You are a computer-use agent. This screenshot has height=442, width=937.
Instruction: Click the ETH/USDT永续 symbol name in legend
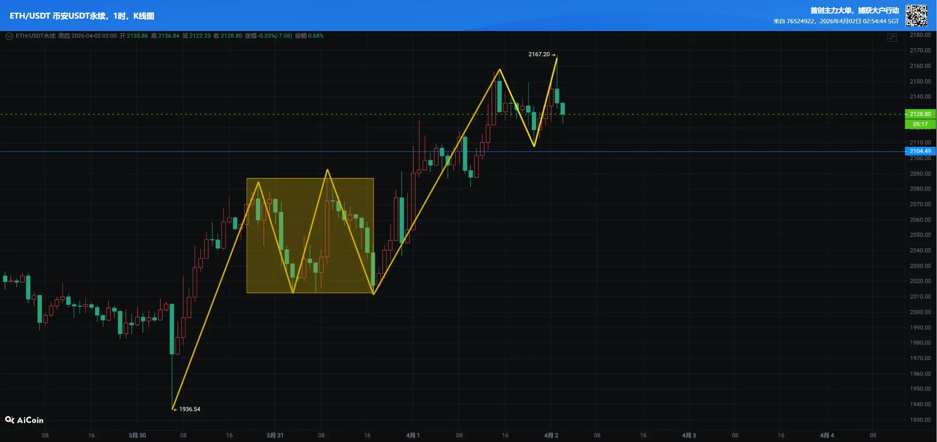coord(35,36)
